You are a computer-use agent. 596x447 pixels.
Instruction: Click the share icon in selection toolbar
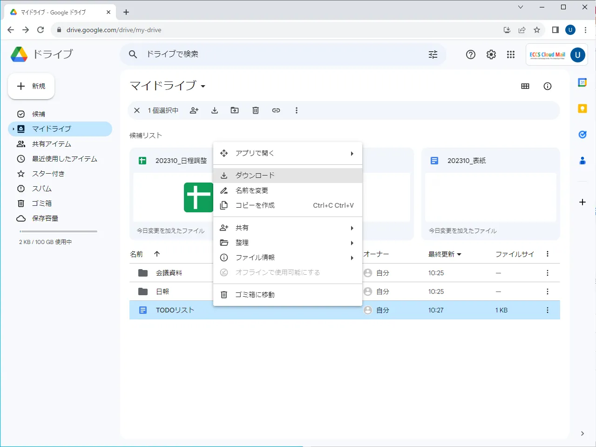(194, 110)
